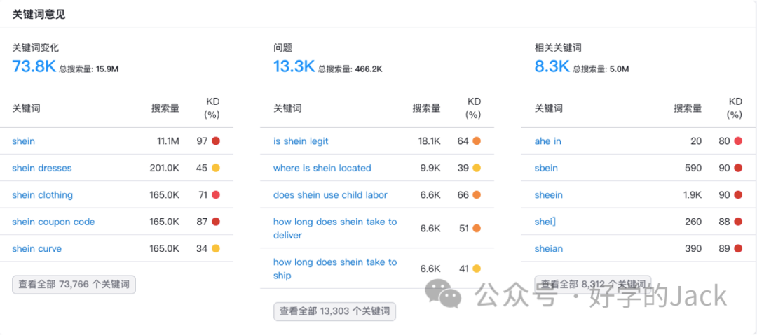Screen dimensions: 757x335
Task: Click the yellow KD dot for 'shein dresses'
Action: pyautogui.click(x=216, y=169)
